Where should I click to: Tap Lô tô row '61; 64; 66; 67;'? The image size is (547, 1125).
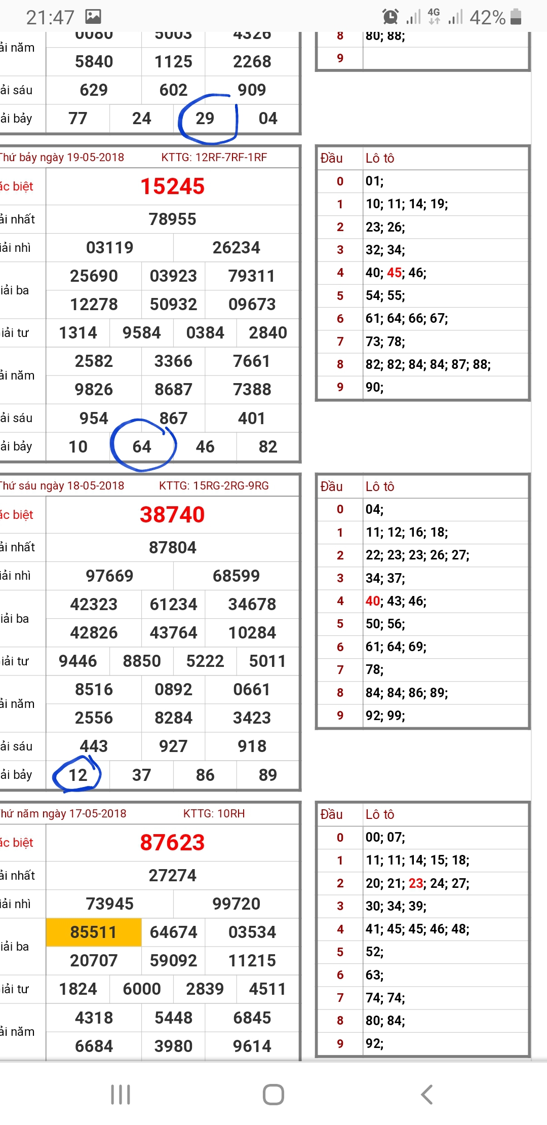point(407,318)
